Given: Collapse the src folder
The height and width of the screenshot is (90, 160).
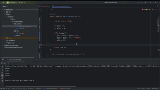Looking at the screenshot, I should (5, 14).
